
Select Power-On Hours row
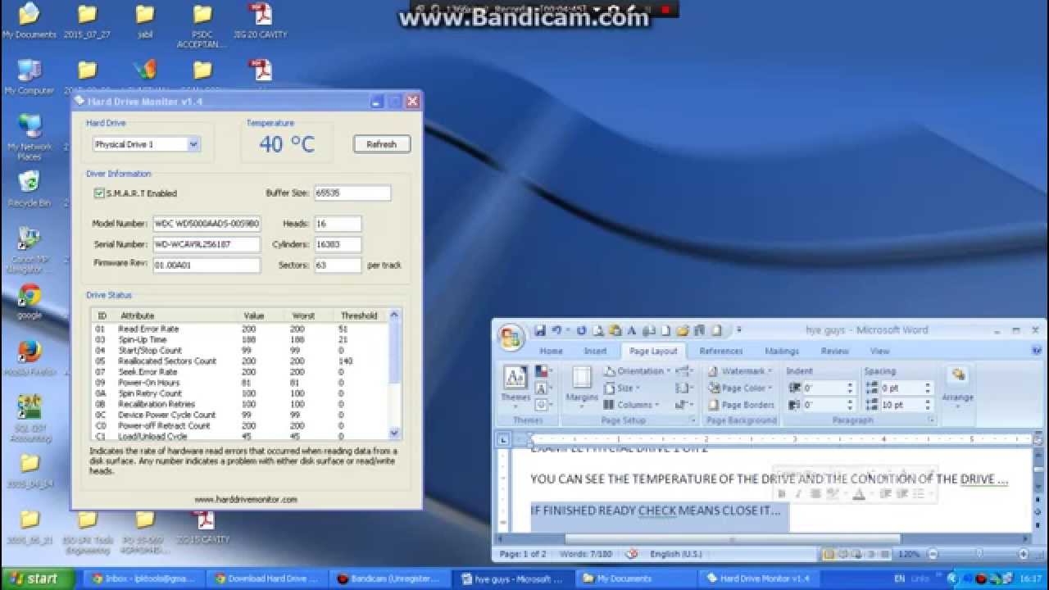[239, 383]
